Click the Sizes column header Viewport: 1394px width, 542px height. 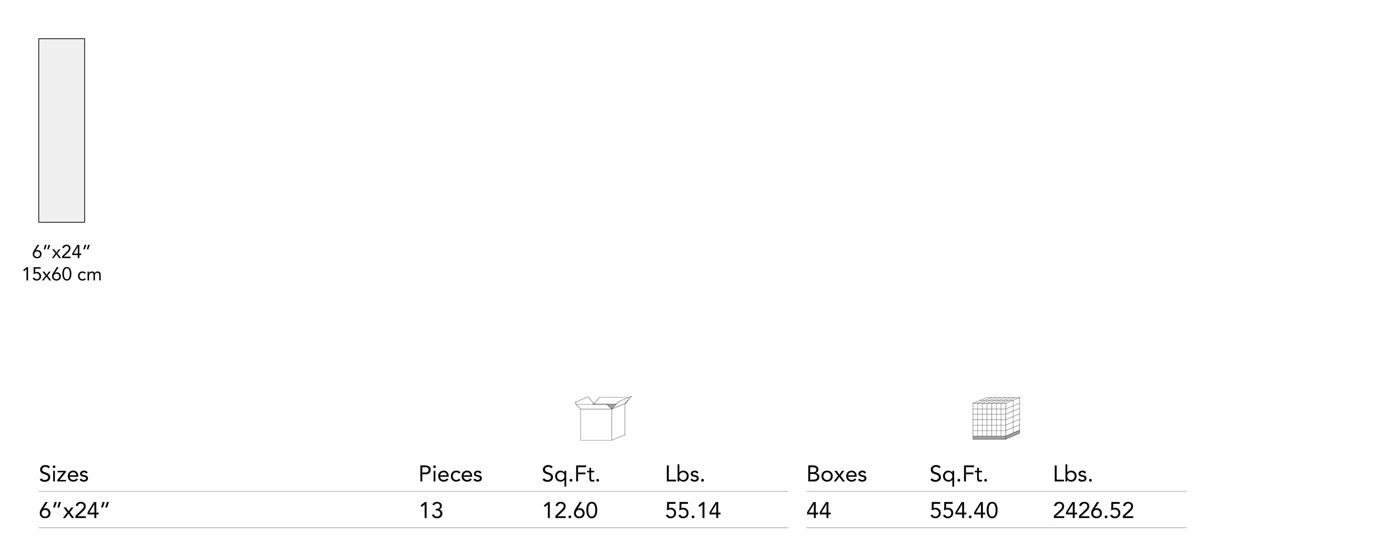(x=63, y=474)
